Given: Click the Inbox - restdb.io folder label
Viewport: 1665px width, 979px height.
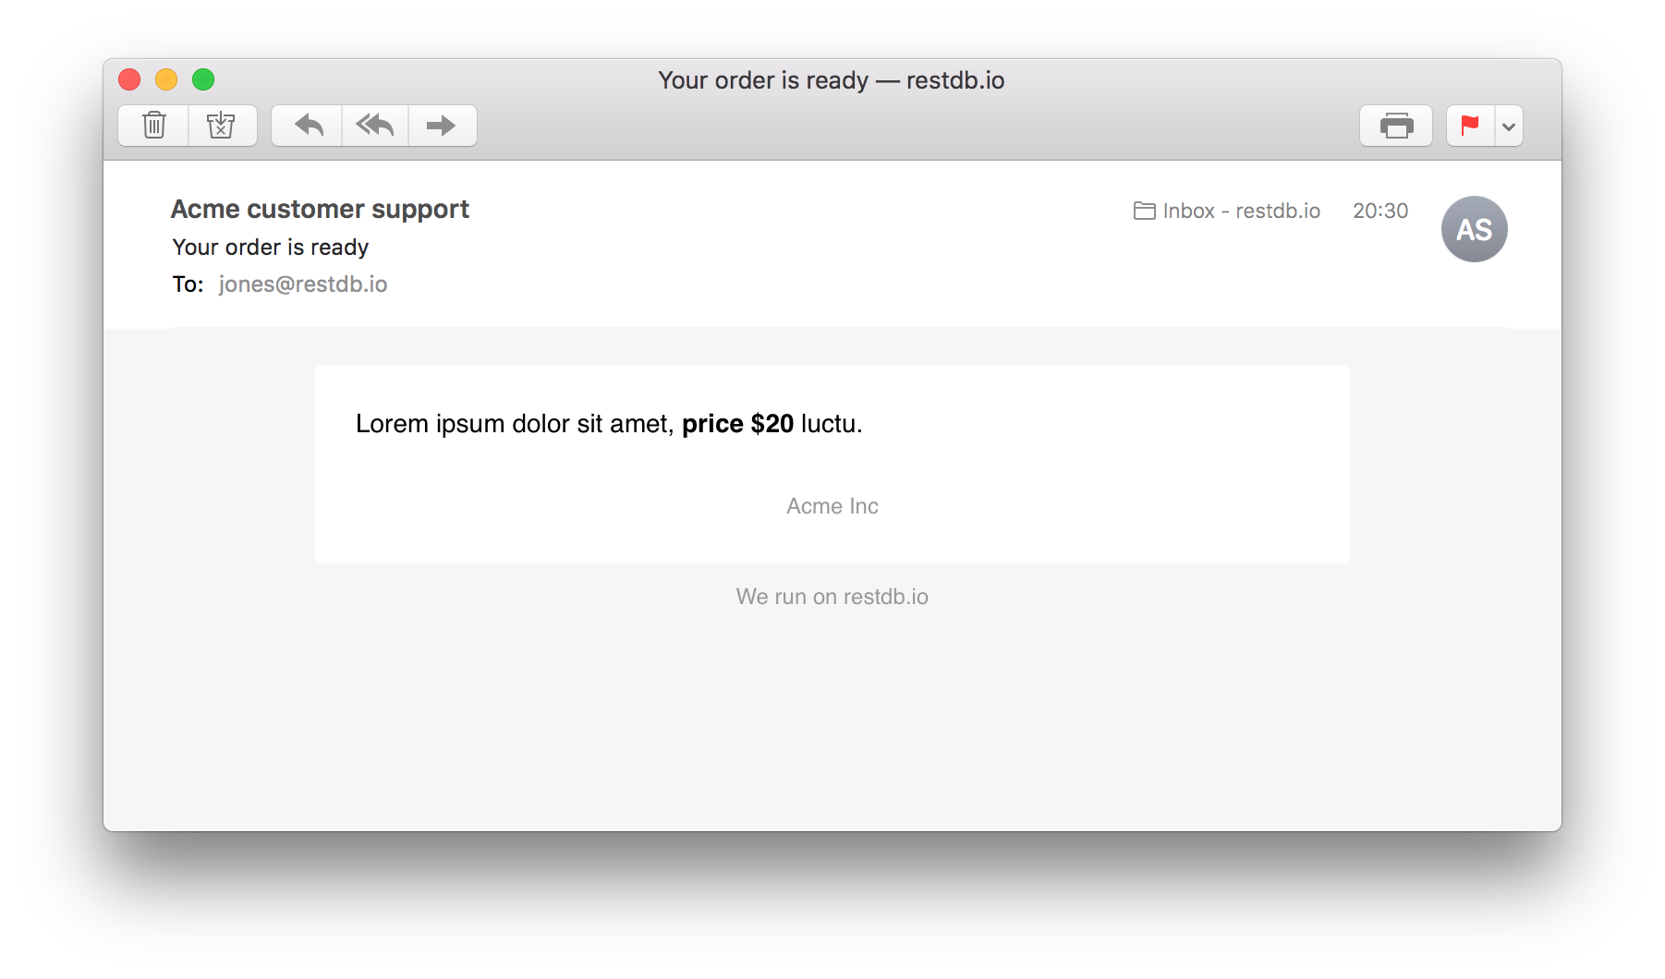Looking at the screenshot, I should tap(1241, 211).
